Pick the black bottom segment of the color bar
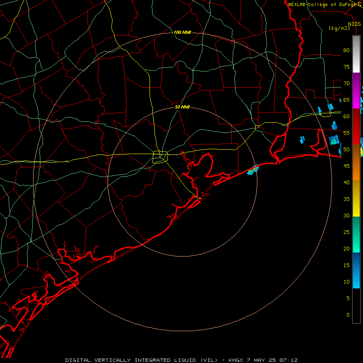The width and height of the screenshot is (363, 363). pos(356,306)
